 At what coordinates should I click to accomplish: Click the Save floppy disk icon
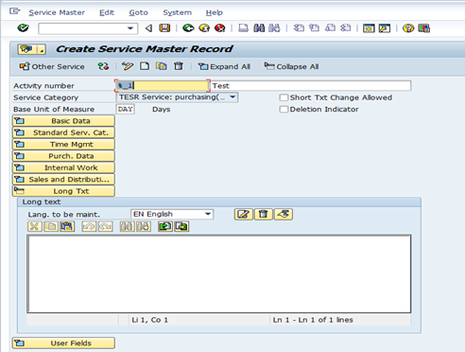point(164,28)
